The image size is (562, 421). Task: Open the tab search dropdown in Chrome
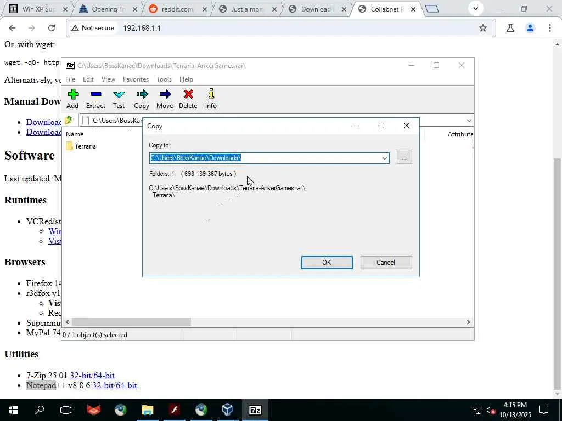pyautogui.click(x=476, y=9)
